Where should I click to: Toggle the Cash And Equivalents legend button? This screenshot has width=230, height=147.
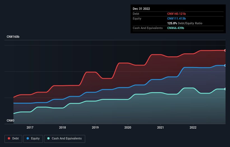coord(64,139)
